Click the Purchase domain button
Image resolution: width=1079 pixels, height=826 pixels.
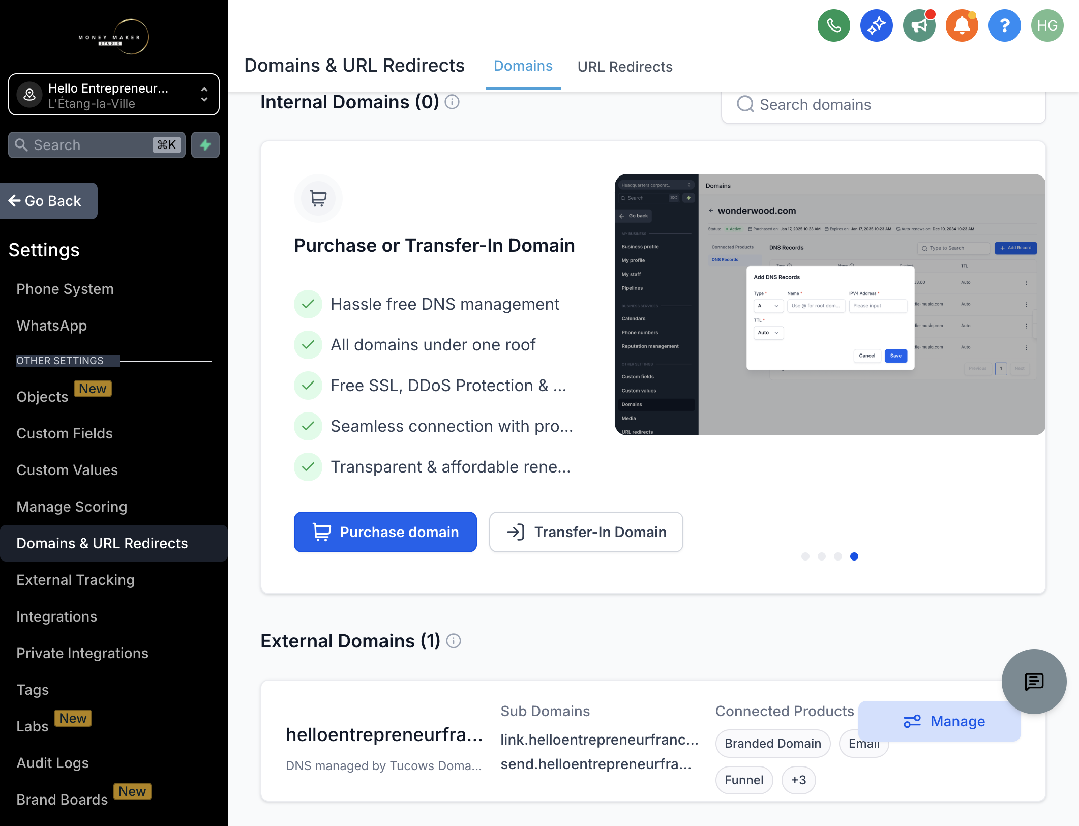pos(385,532)
